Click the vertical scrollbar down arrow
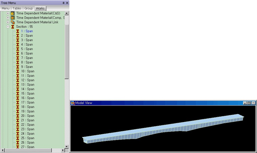Screen dimensions: 257x153 [67, 146]
